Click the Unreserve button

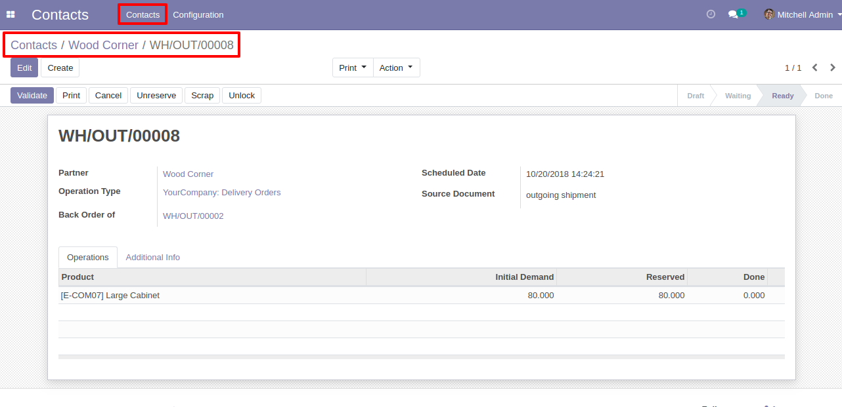pyautogui.click(x=156, y=96)
